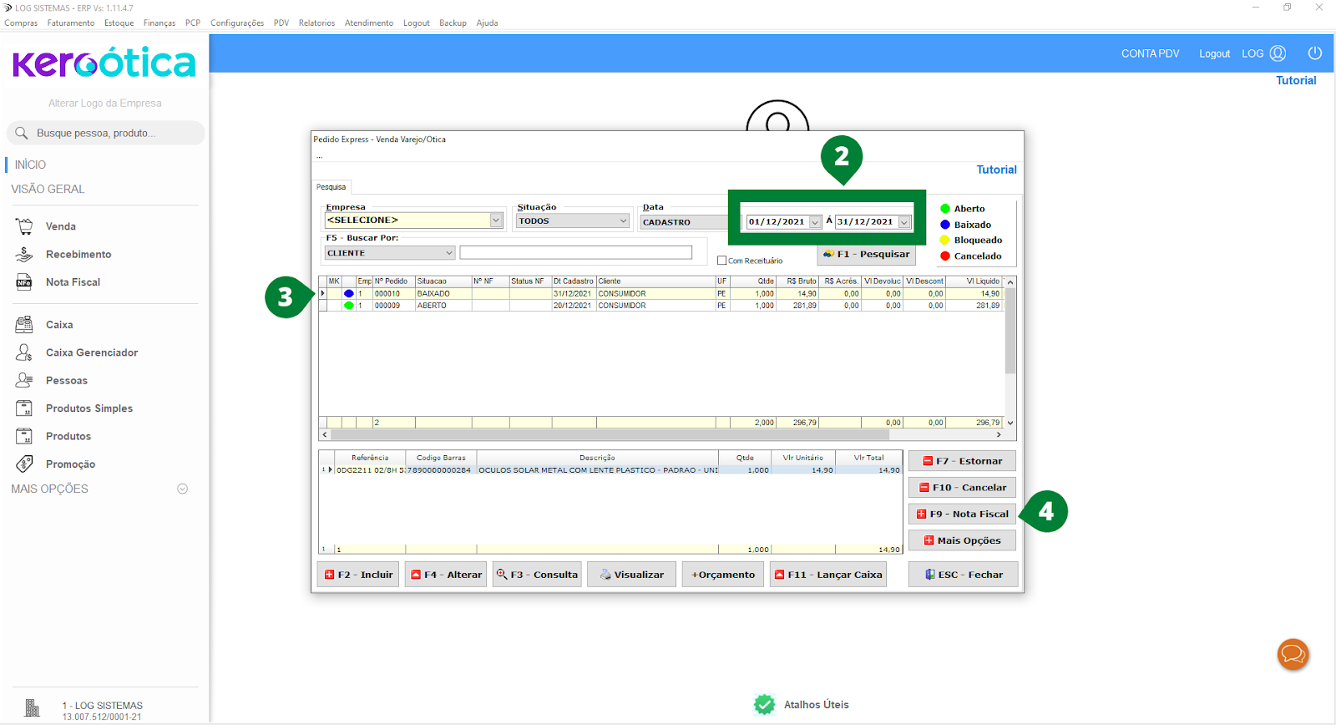Click the Kerótica logo
1336x725 pixels.
click(x=104, y=63)
